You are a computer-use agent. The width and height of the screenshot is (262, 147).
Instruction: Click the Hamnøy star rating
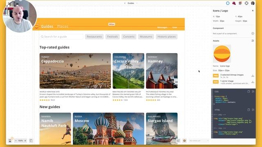tap(151, 100)
